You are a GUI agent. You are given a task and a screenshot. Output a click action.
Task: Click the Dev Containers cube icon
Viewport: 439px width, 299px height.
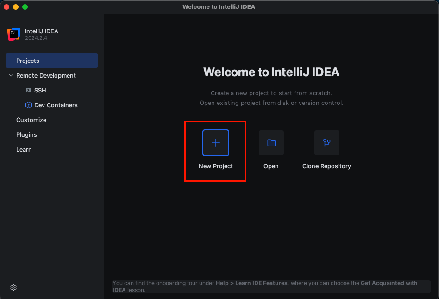[x=29, y=105]
